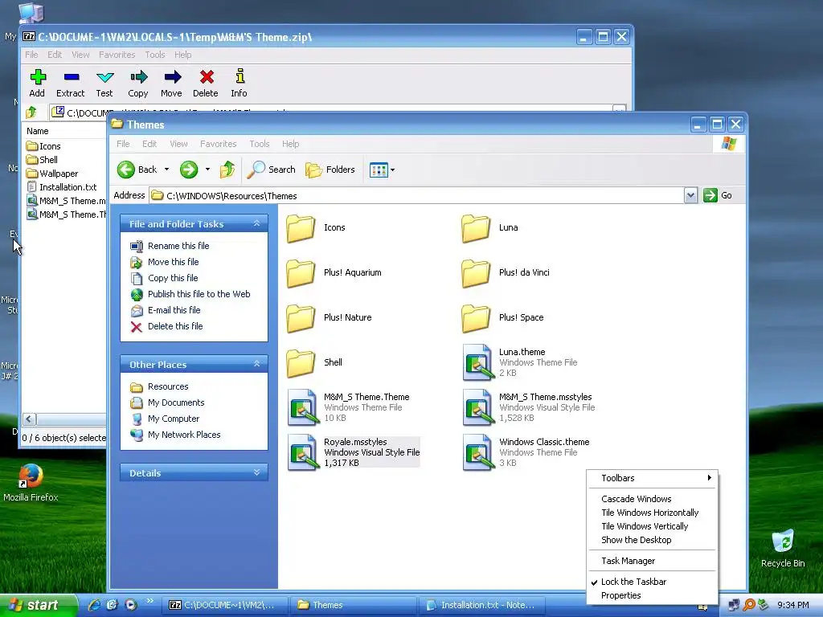Click the Delete icon in 7-Zip toolbar
Viewport: 823px width, 617px height.
[x=207, y=77]
